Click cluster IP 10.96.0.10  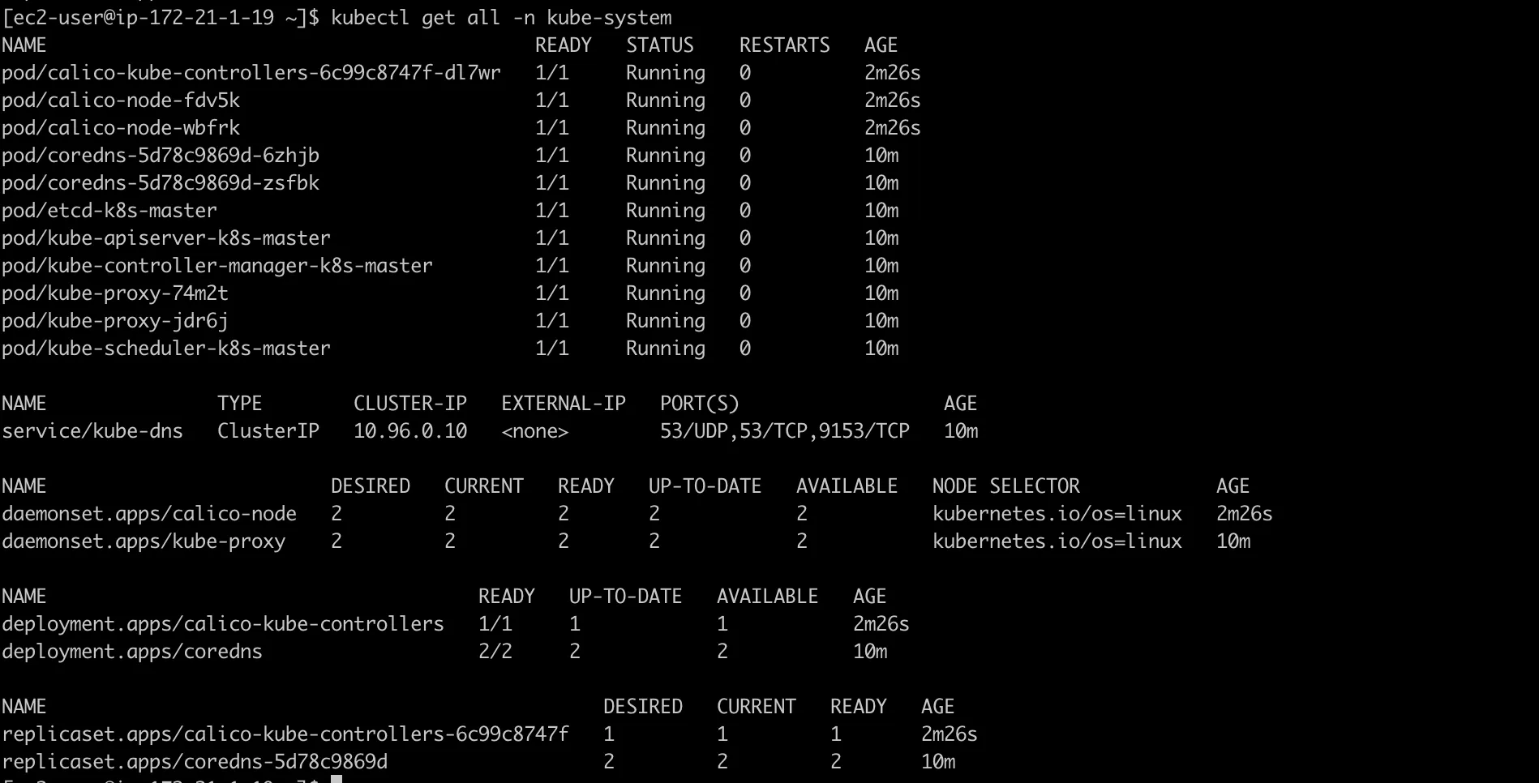[410, 431]
